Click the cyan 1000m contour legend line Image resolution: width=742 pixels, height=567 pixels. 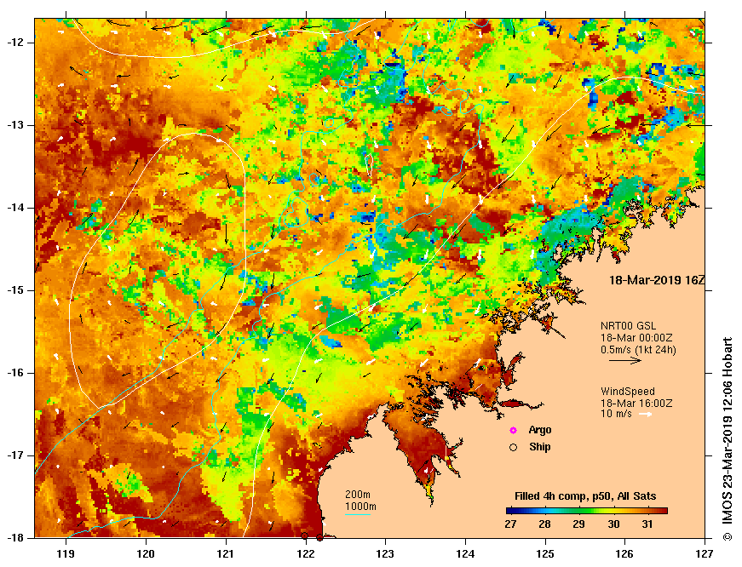358,514
